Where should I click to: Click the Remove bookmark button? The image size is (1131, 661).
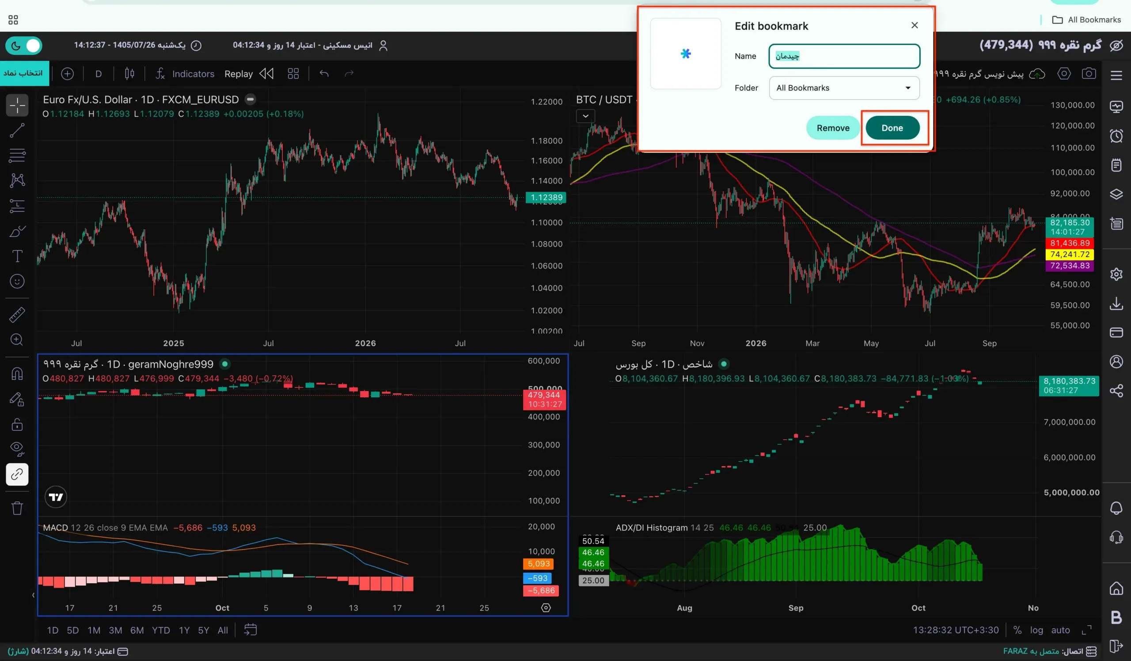click(x=833, y=128)
